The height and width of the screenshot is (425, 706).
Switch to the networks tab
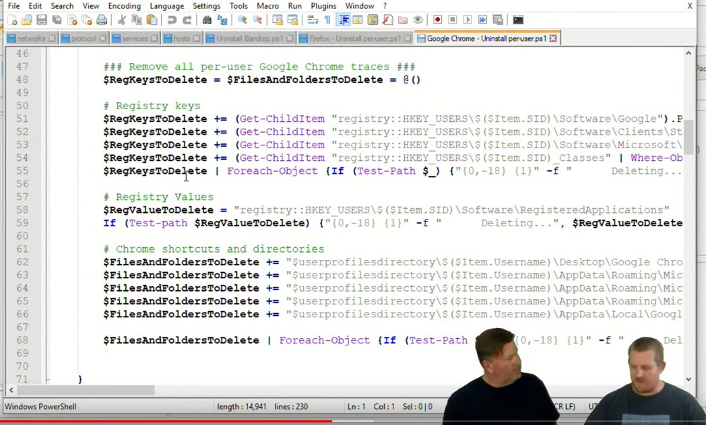coord(31,38)
